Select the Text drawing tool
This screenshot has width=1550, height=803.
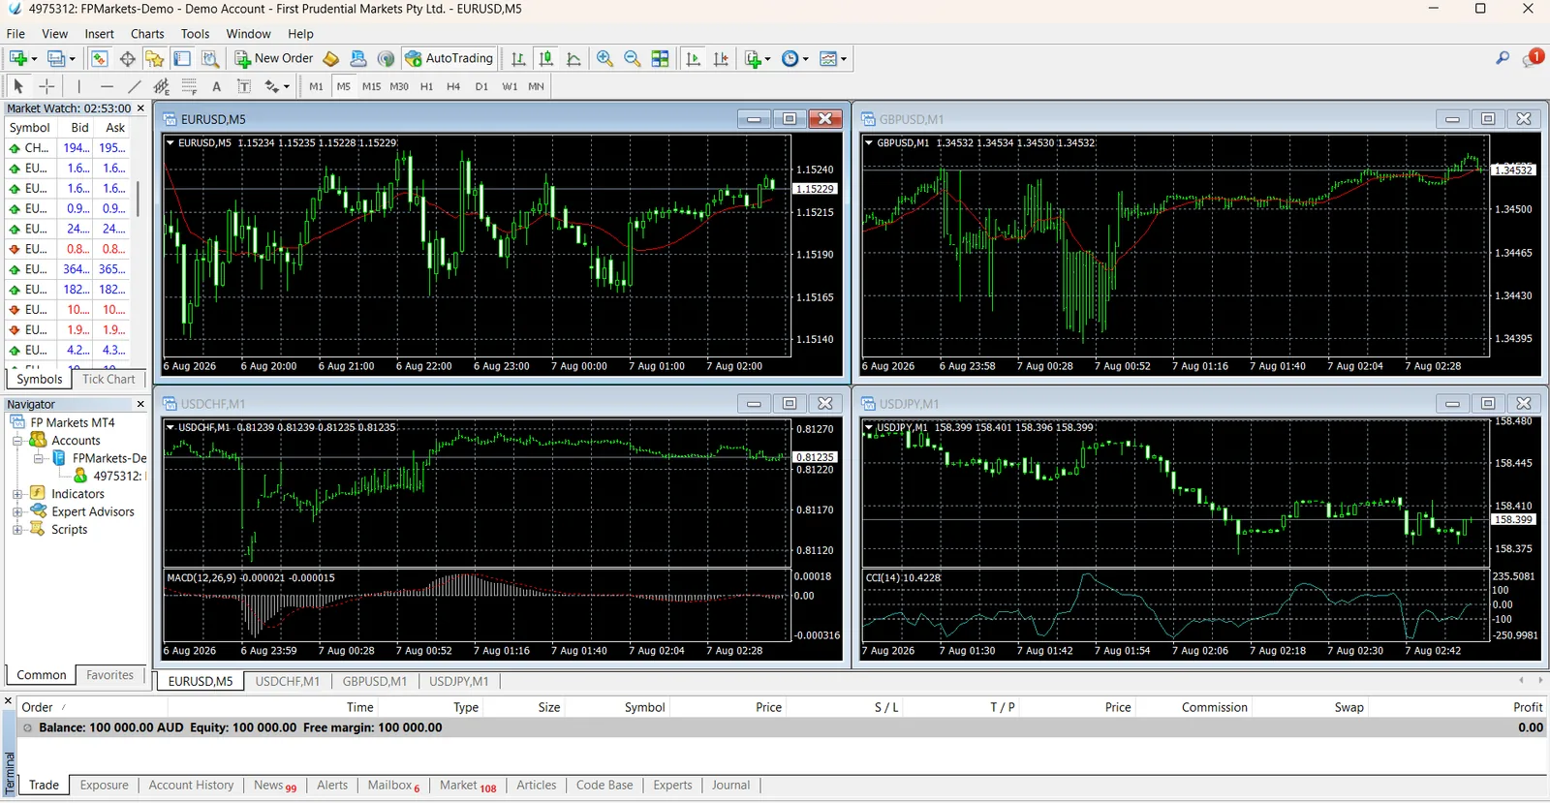point(217,86)
